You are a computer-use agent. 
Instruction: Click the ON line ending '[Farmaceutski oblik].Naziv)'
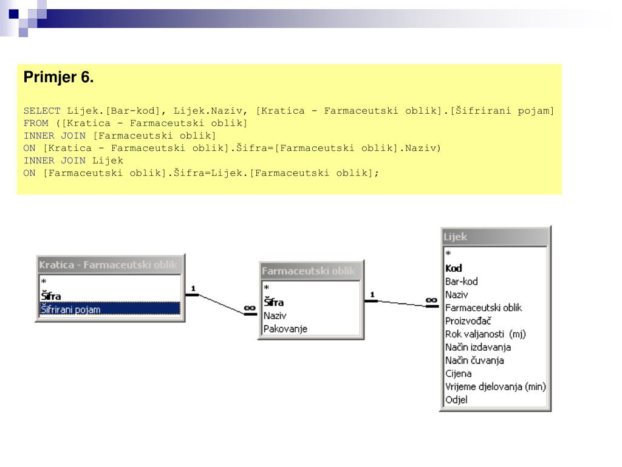tap(232, 148)
